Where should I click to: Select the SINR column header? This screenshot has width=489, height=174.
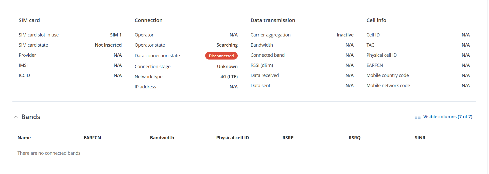point(420,138)
